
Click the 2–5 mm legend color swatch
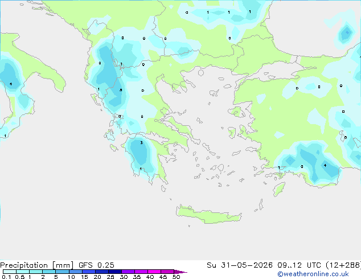pos(49,272)
